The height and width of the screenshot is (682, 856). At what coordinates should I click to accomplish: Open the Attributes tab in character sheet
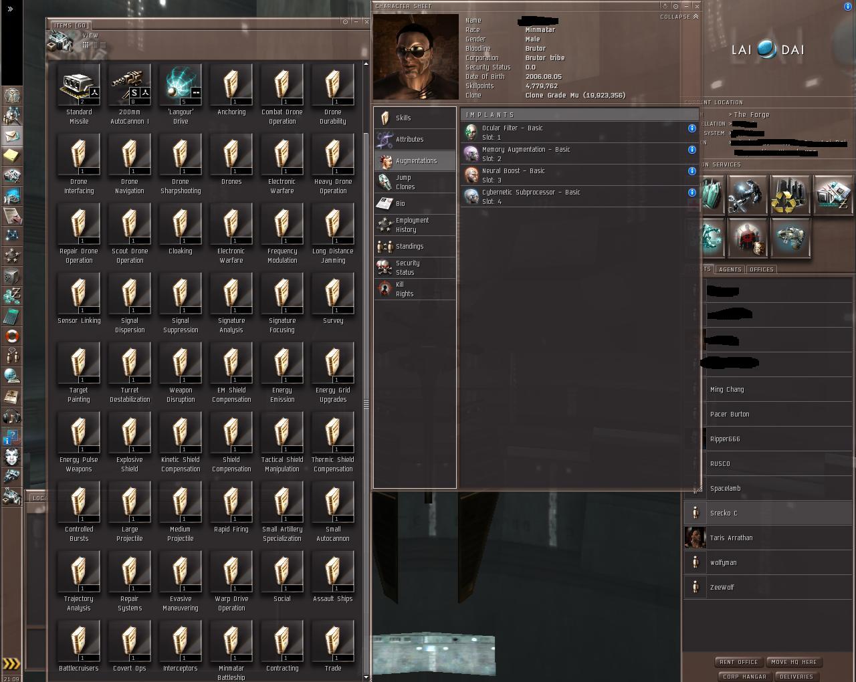point(415,139)
